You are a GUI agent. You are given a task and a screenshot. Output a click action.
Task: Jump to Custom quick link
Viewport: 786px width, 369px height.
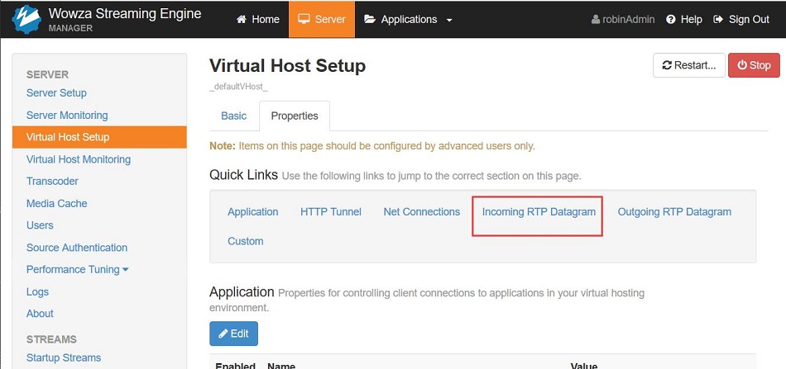click(x=245, y=241)
